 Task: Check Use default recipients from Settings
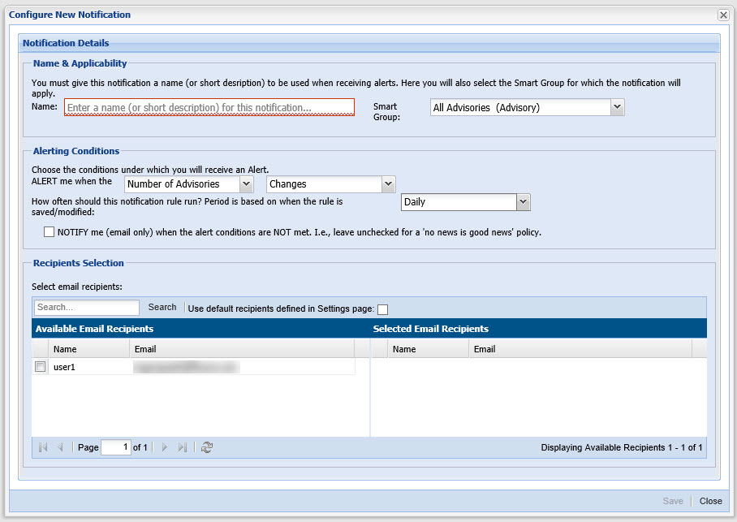click(x=383, y=308)
